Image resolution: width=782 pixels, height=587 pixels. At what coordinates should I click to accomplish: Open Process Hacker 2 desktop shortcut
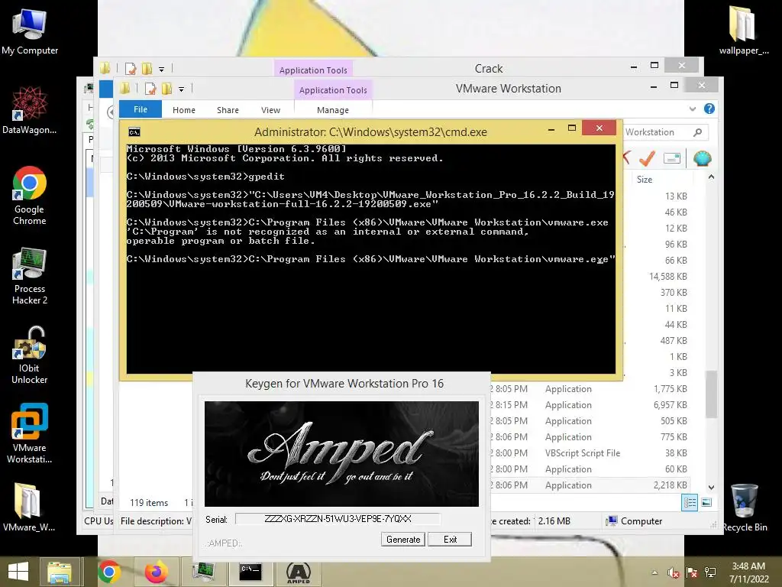point(30,274)
